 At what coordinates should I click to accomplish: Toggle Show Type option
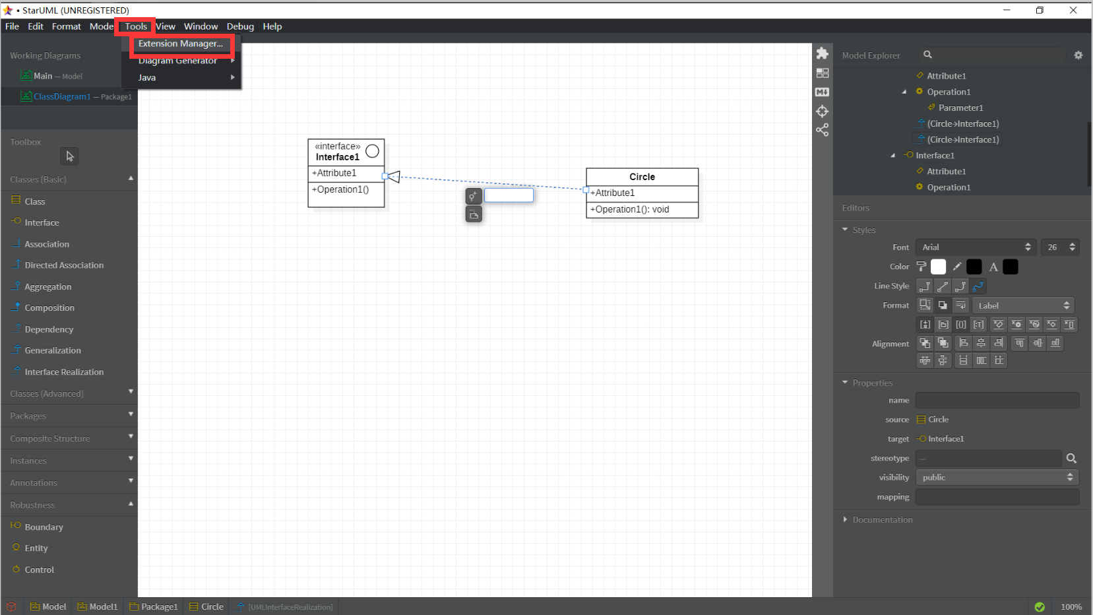978,325
